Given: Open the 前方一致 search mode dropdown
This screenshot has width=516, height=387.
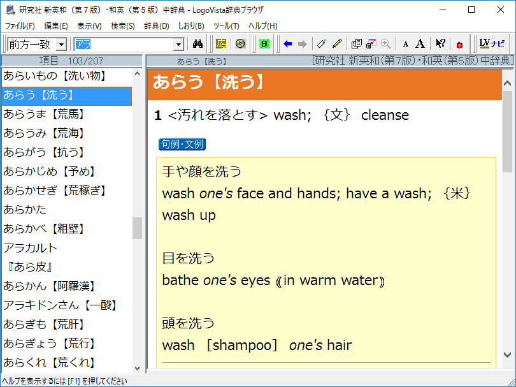Looking at the screenshot, I should click(x=61, y=44).
